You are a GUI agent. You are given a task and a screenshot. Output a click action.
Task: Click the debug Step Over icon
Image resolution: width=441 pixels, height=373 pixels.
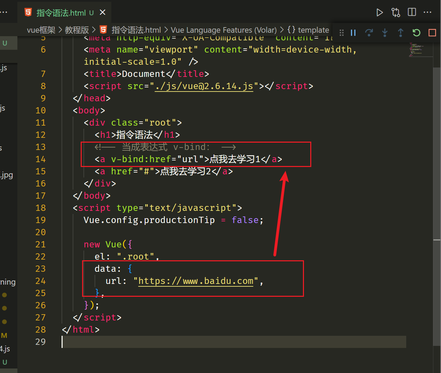coord(369,33)
